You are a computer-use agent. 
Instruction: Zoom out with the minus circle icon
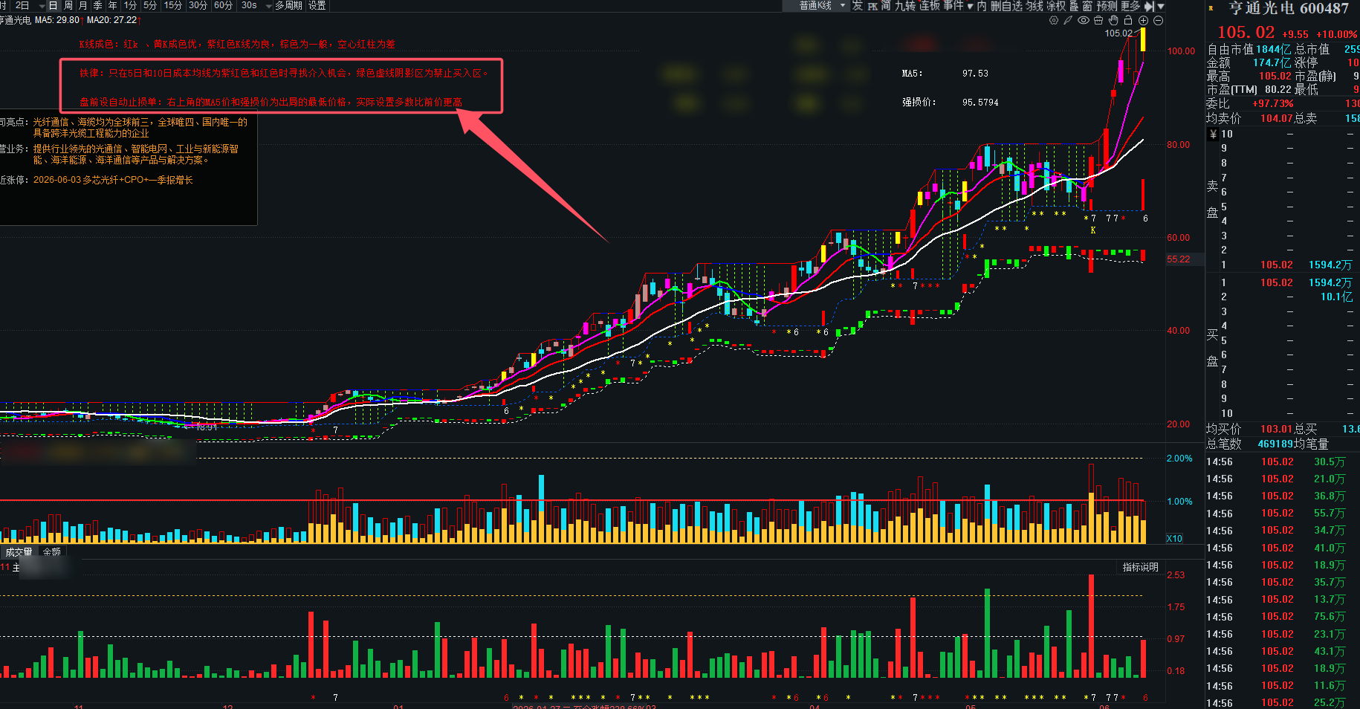(x=1158, y=21)
